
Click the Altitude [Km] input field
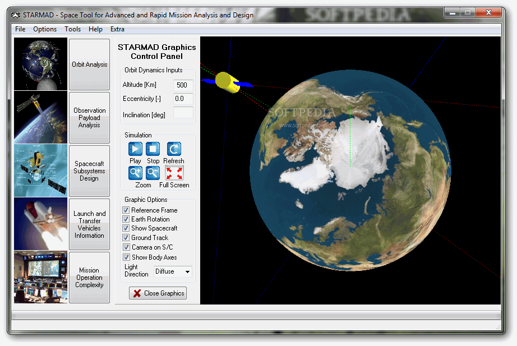(x=183, y=85)
